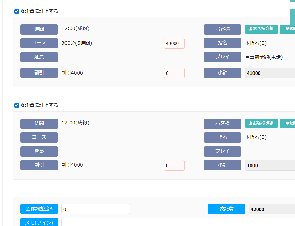Click the blue メモ(サイン) label button
This screenshot has width=295, height=226.
tap(39, 222)
